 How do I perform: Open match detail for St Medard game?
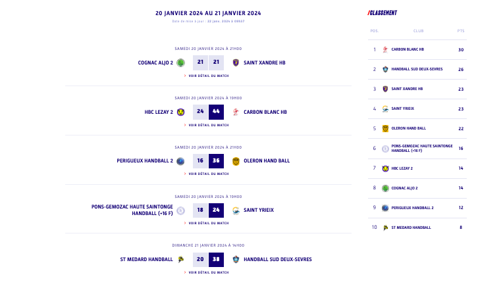click(208, 272)
